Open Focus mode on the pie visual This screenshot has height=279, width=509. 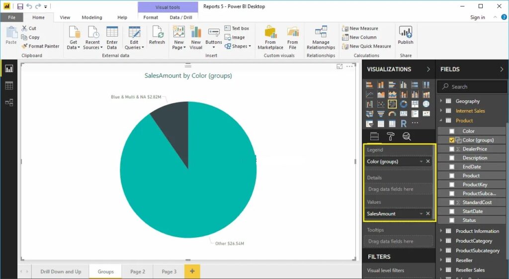[339, 67]
